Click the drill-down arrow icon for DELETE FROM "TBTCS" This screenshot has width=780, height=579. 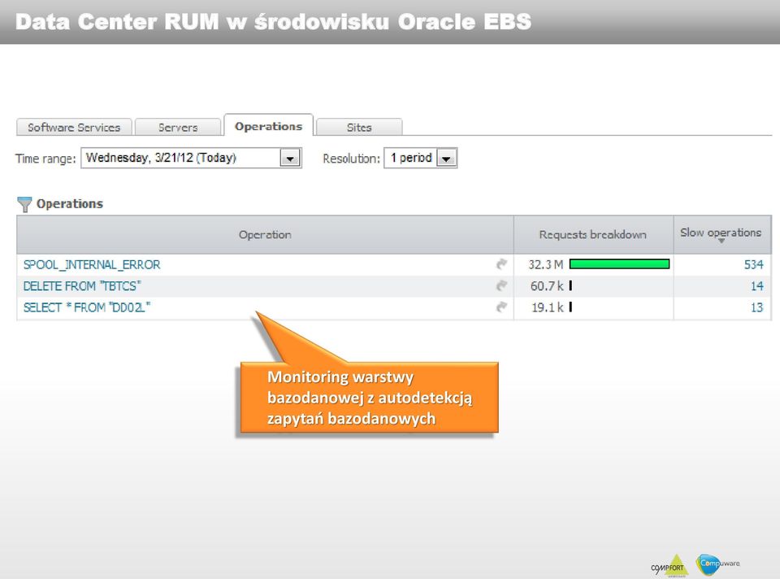point(501,285)
